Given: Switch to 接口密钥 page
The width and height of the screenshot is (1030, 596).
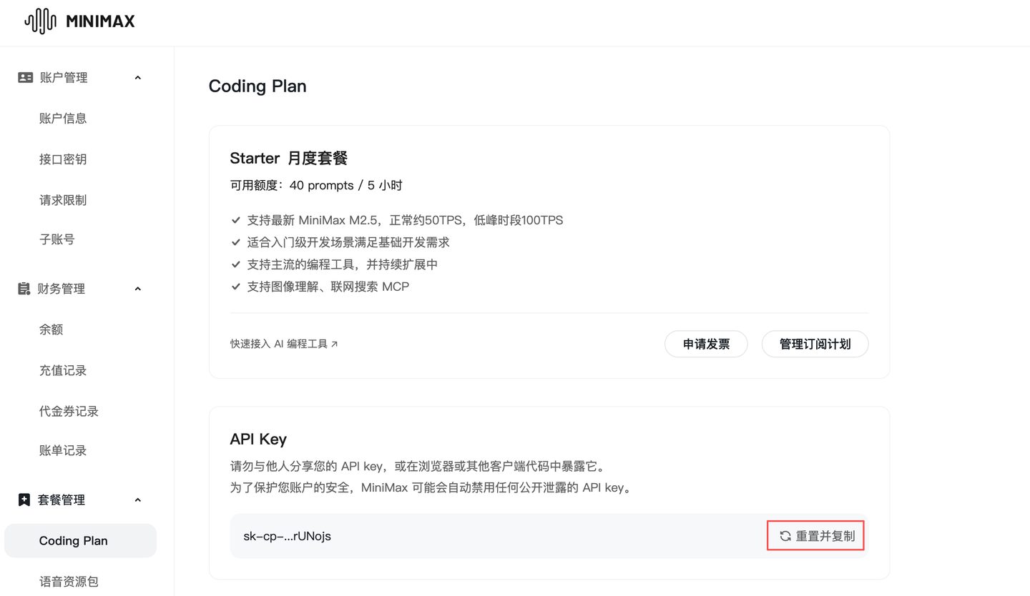Looking at the screenshot, I should click(63, 159).
